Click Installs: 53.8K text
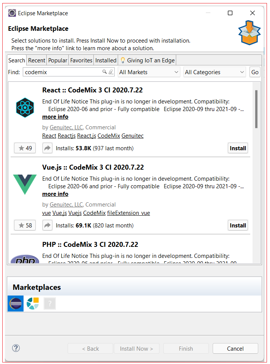Image resolution: width=270 pixels, height=364 pixels. pos(95,148)
